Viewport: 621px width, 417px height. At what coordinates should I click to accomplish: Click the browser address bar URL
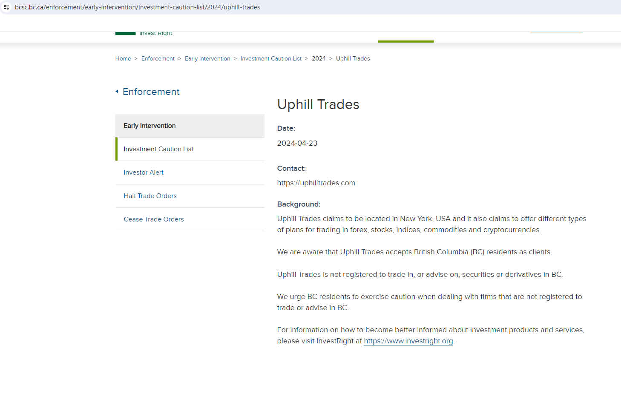tap(137, 7)
